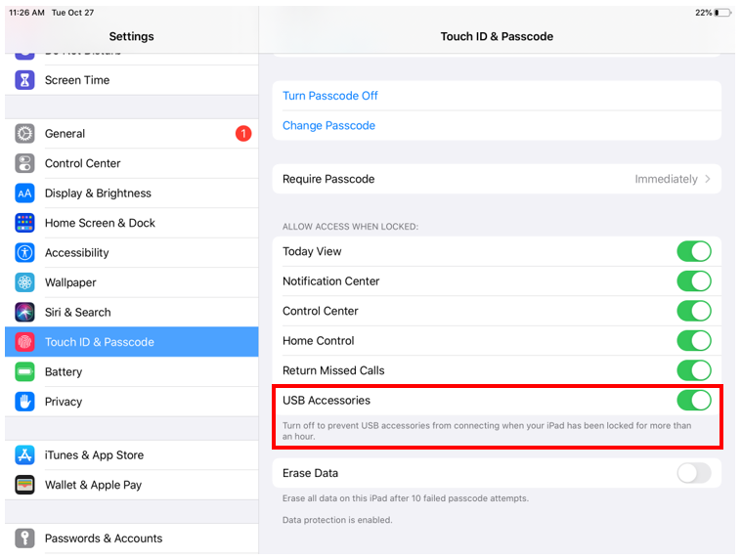Tap the Home Screen & Dock icon
Image resolution: width=741 pixels, height=559 pixels.
[x=25, y=223]
